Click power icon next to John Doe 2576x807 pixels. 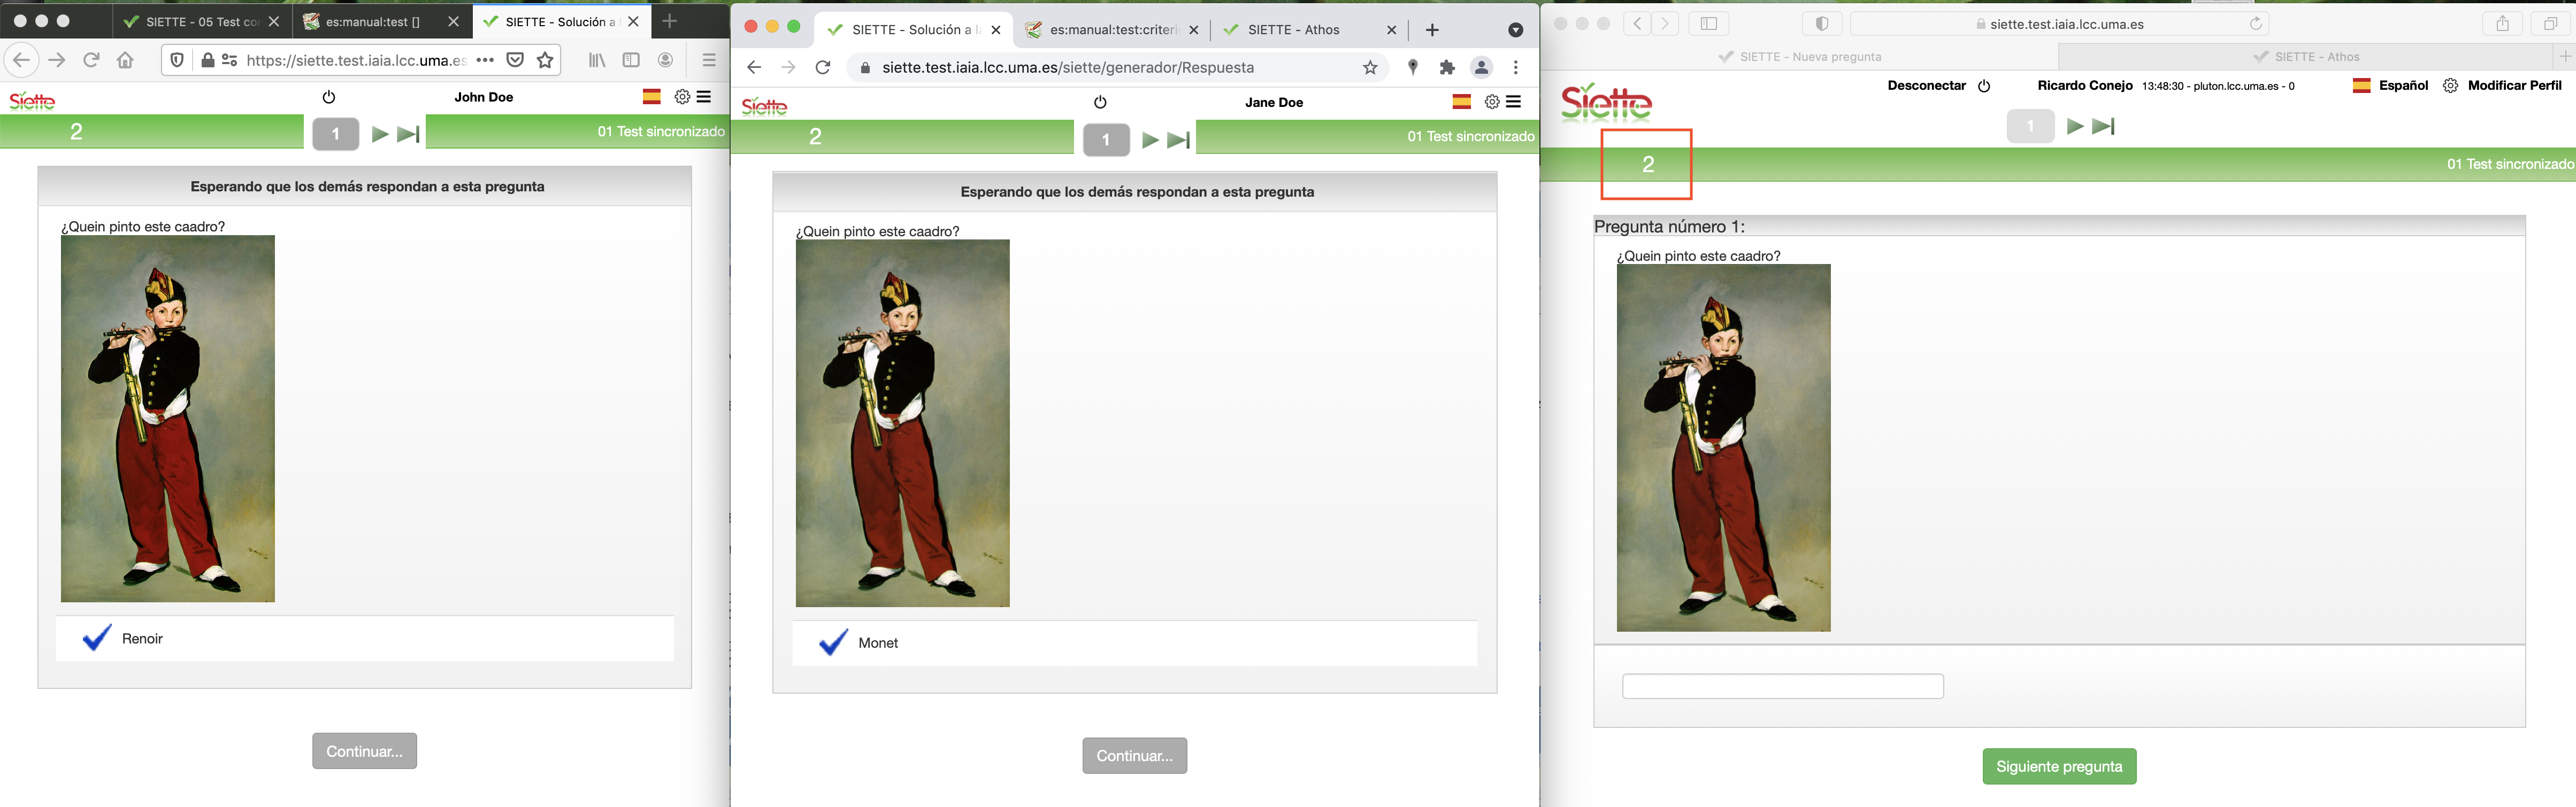329,97
